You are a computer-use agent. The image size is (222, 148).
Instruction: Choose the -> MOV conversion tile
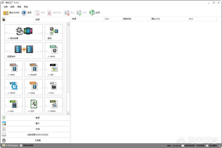point(14,87)
